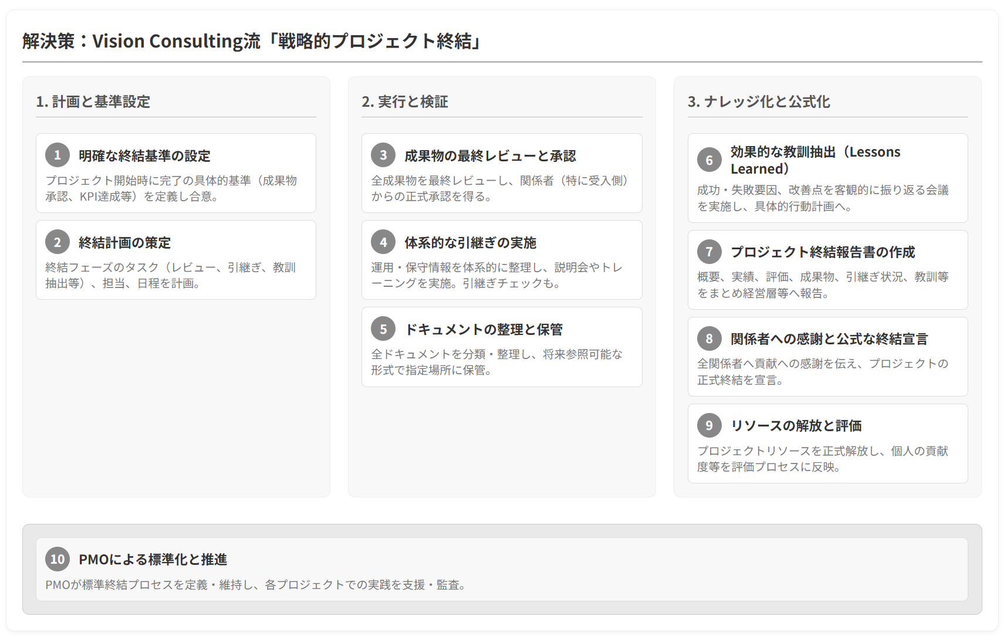The height and width of the screenshot is (640, 1007).
Task: Click description starting プロジェクト開始時に完了の具体的基準
Action: (x=171, y=188)
